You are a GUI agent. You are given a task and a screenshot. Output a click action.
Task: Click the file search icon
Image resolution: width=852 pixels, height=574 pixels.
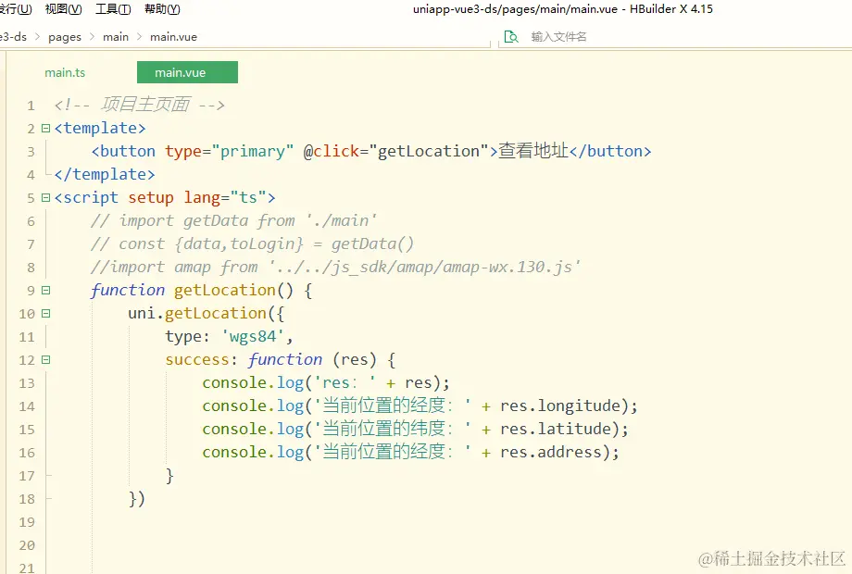coord(511,37)
